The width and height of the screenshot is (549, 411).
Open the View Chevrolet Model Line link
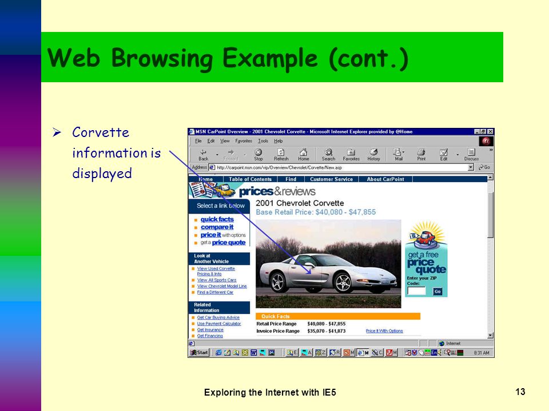pyautogui.click(x=222, y=286)
